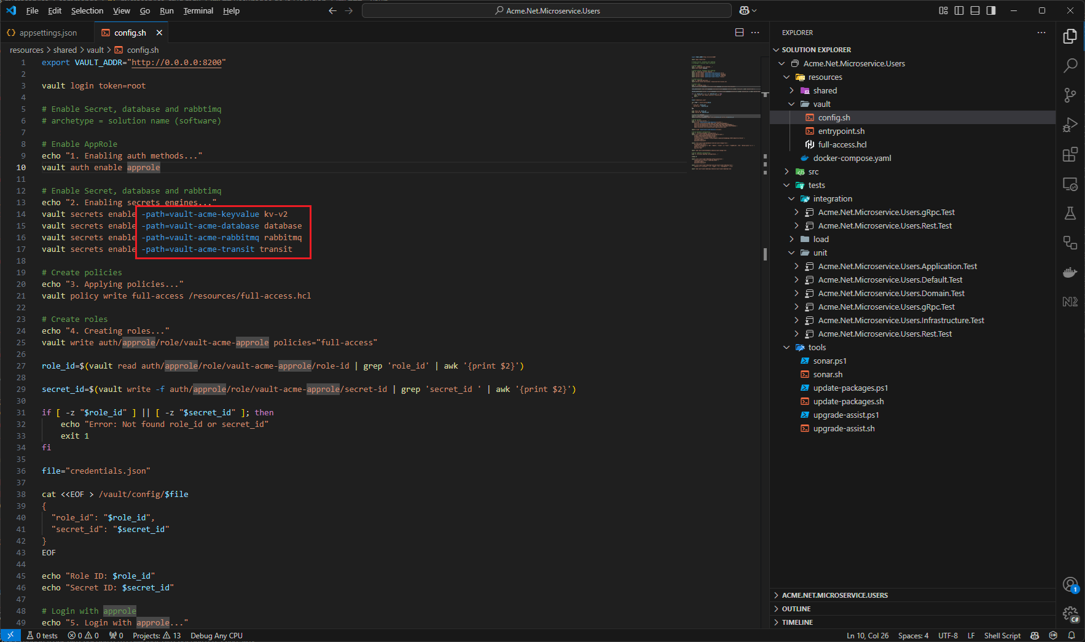Viewport: 1085px width, 642px height.
Task: Open Run and Debug view icon
Action: click(x=1070, y=125)
